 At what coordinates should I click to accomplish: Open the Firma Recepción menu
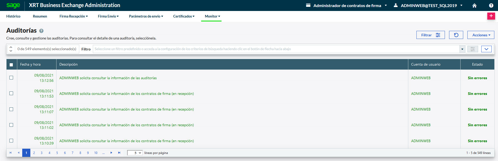click(73, 16)
